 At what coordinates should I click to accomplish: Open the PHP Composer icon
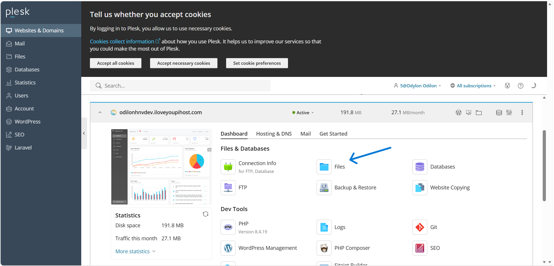coord(324,248)
